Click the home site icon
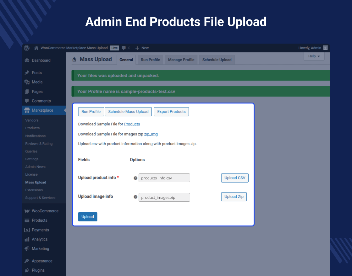 (36, 48)
